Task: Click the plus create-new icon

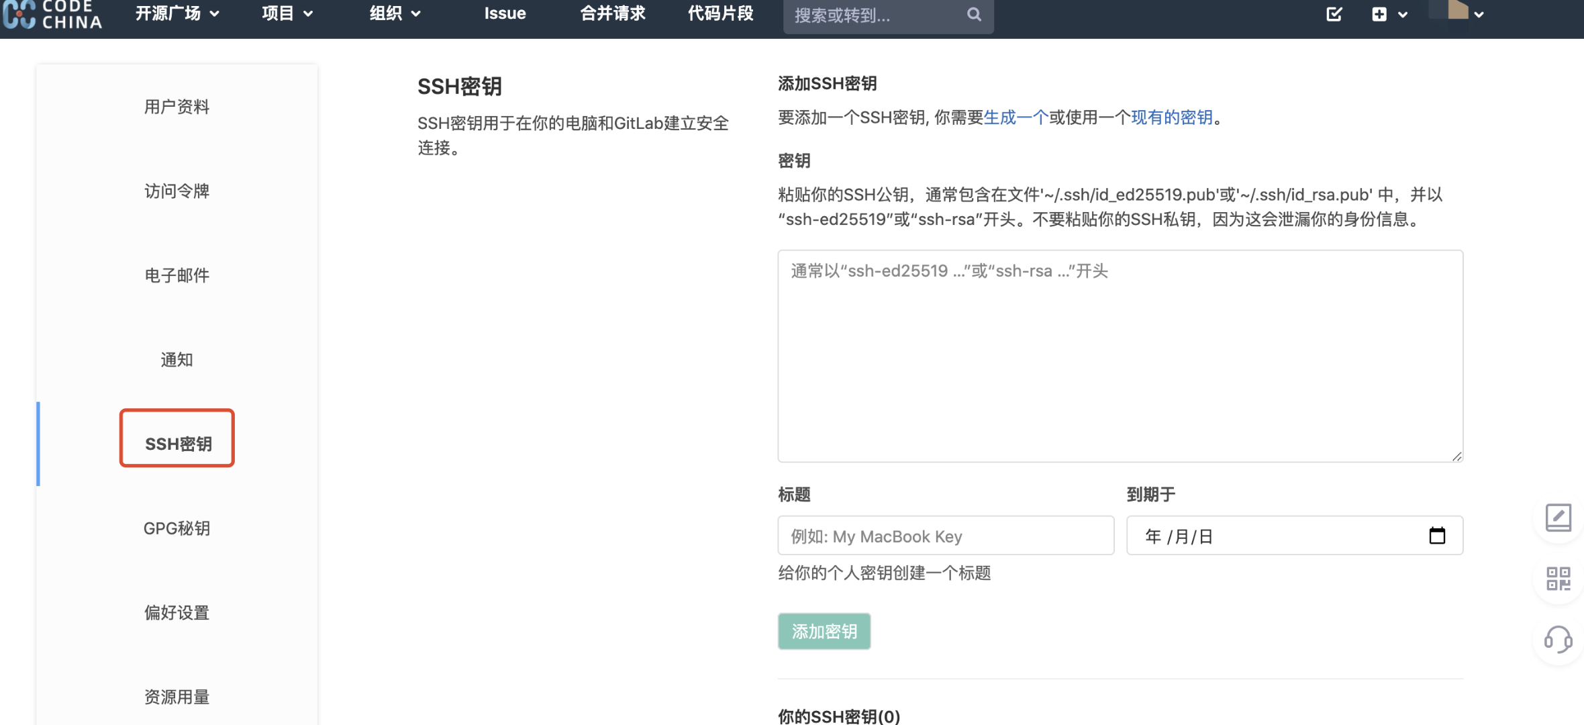Action: pyautogui.click(x=1379, y=14)
